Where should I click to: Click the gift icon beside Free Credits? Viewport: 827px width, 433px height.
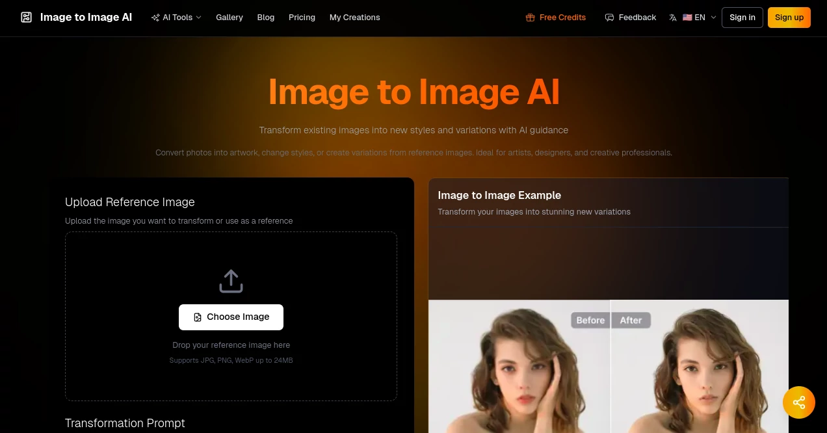point(531,18)
